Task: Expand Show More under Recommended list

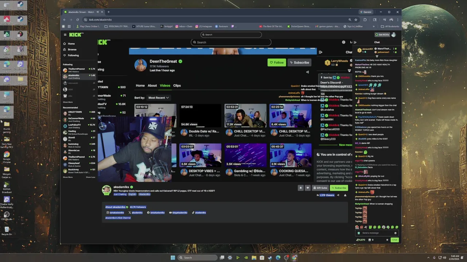Action: pyautogui.click(x=68, y=177)
